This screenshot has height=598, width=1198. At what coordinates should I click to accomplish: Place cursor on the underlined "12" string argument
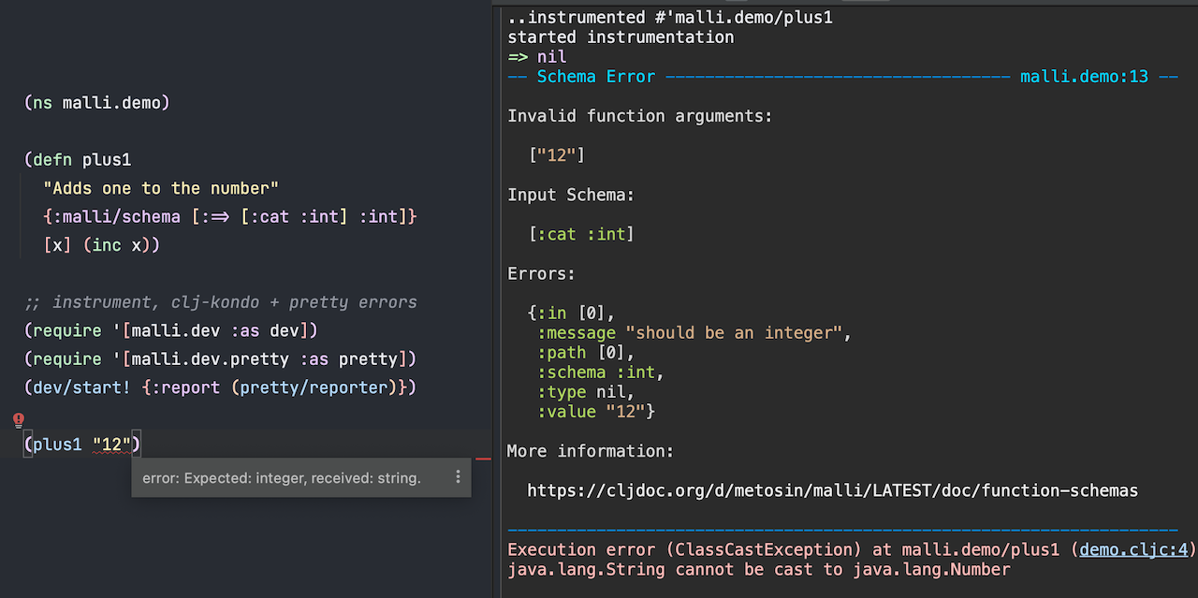click(x=110, y=445)
